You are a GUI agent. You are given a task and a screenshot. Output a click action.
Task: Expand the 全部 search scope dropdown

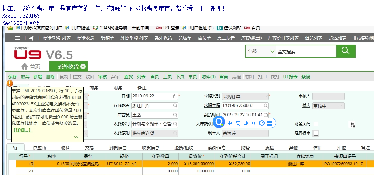click(x=272, y=51)
